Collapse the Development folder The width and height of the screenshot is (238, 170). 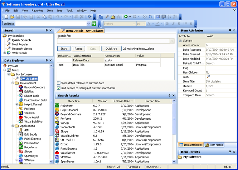tap(13, 83)
